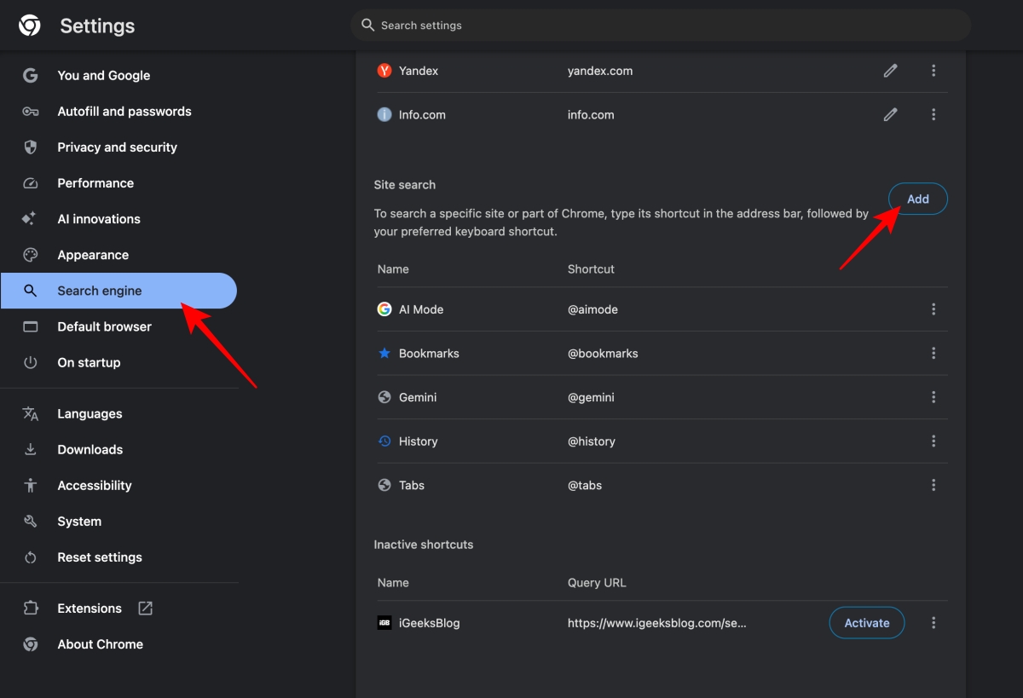The image size is (1023, 698).
Task: Click the iGeeksBlog query URL text
Action: [657, 623]
